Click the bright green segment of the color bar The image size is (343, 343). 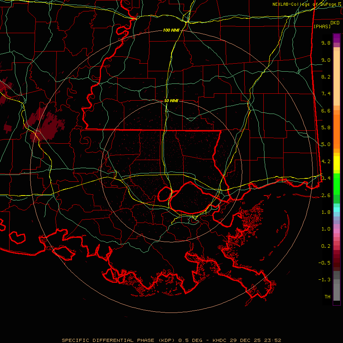[337, 183]
